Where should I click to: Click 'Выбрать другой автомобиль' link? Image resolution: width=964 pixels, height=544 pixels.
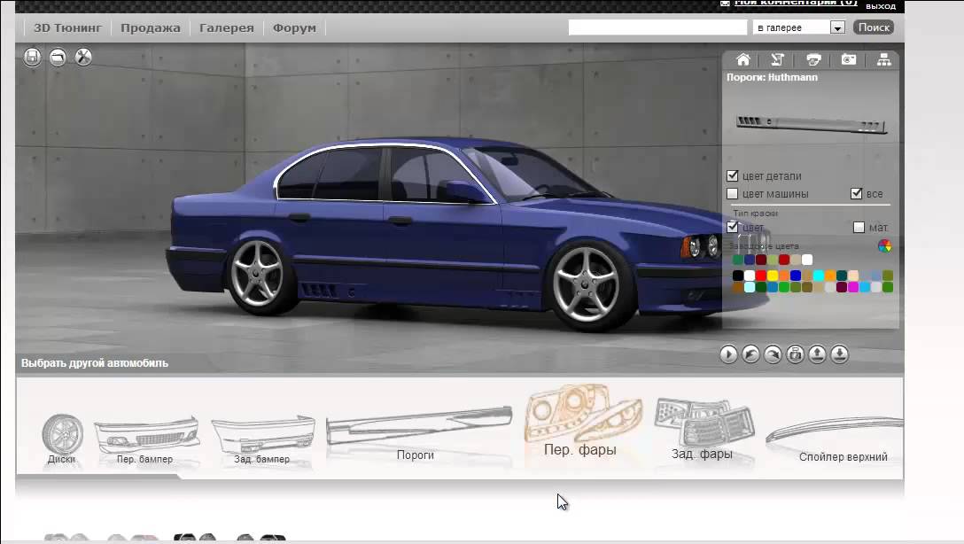click(x=95, y=363)
